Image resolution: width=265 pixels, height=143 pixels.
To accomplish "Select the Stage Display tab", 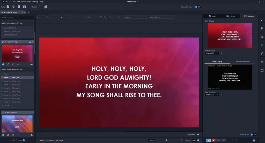I will 217,62.
